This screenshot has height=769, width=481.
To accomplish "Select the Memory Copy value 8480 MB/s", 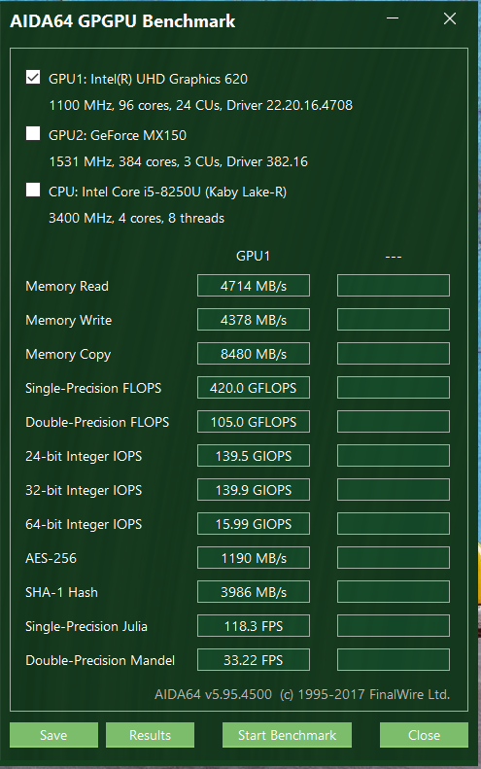I will pyautogui.click(x=254, y=354).
